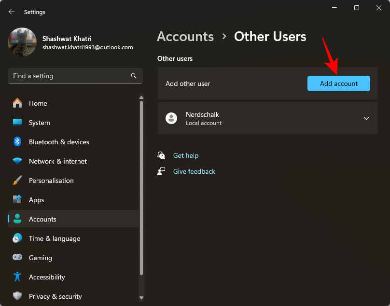The height and width of the screenshot is (306, 390).
Task: Open the Get help link
Action: pos(186,155)
